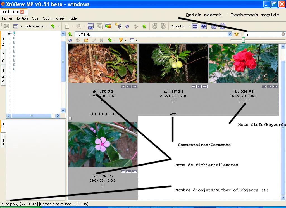This screenshot has height=208, width=286.
Task: Toggle the preview eye button
Action: point(204,26)
